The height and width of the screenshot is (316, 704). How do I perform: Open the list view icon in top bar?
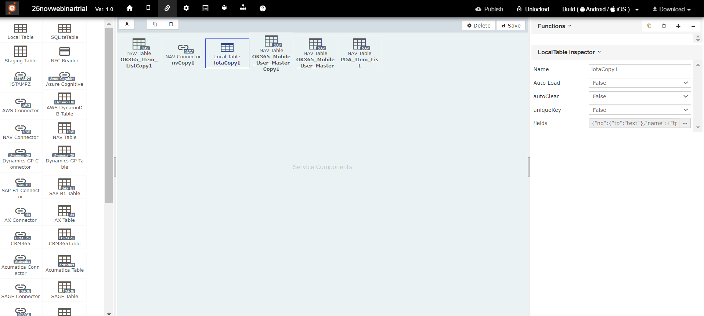coord(205,8)
